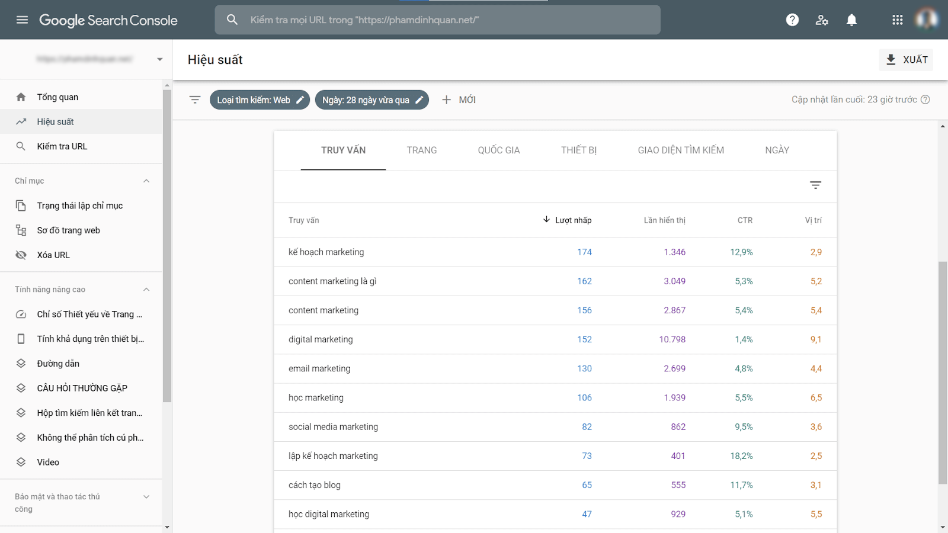The image size is (948, 533).
Task: Click the URL inspection search field
Action: coord(437,20)
